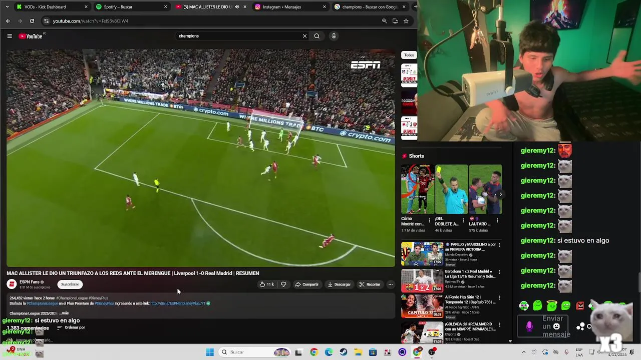Reload the YouTube page

(32, 21)
